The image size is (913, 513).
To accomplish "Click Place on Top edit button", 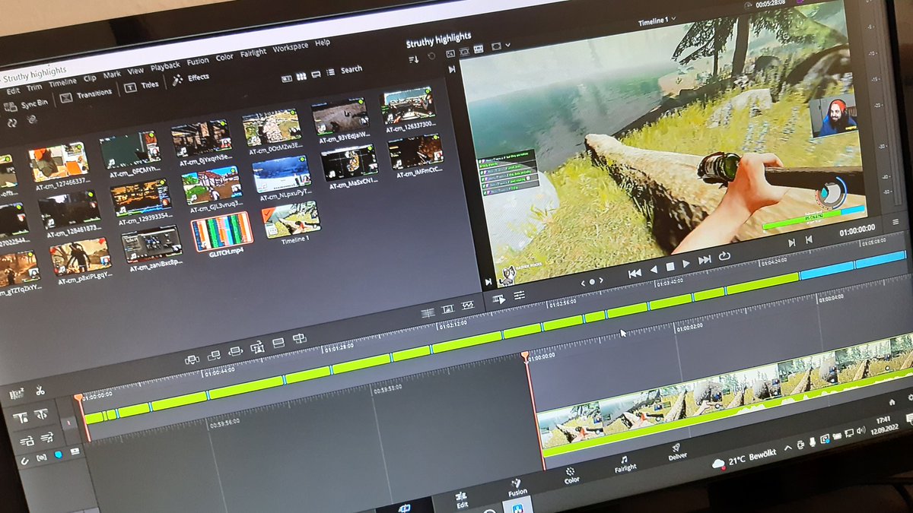I will pyautogui.click(x=278, y=343).
